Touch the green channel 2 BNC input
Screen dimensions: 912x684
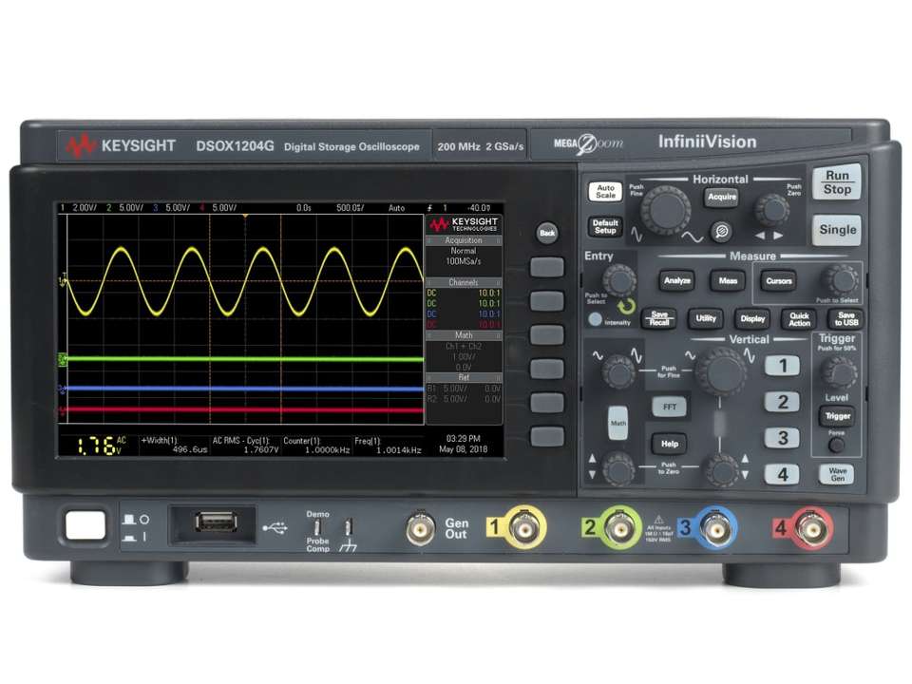tap(620, 529)
